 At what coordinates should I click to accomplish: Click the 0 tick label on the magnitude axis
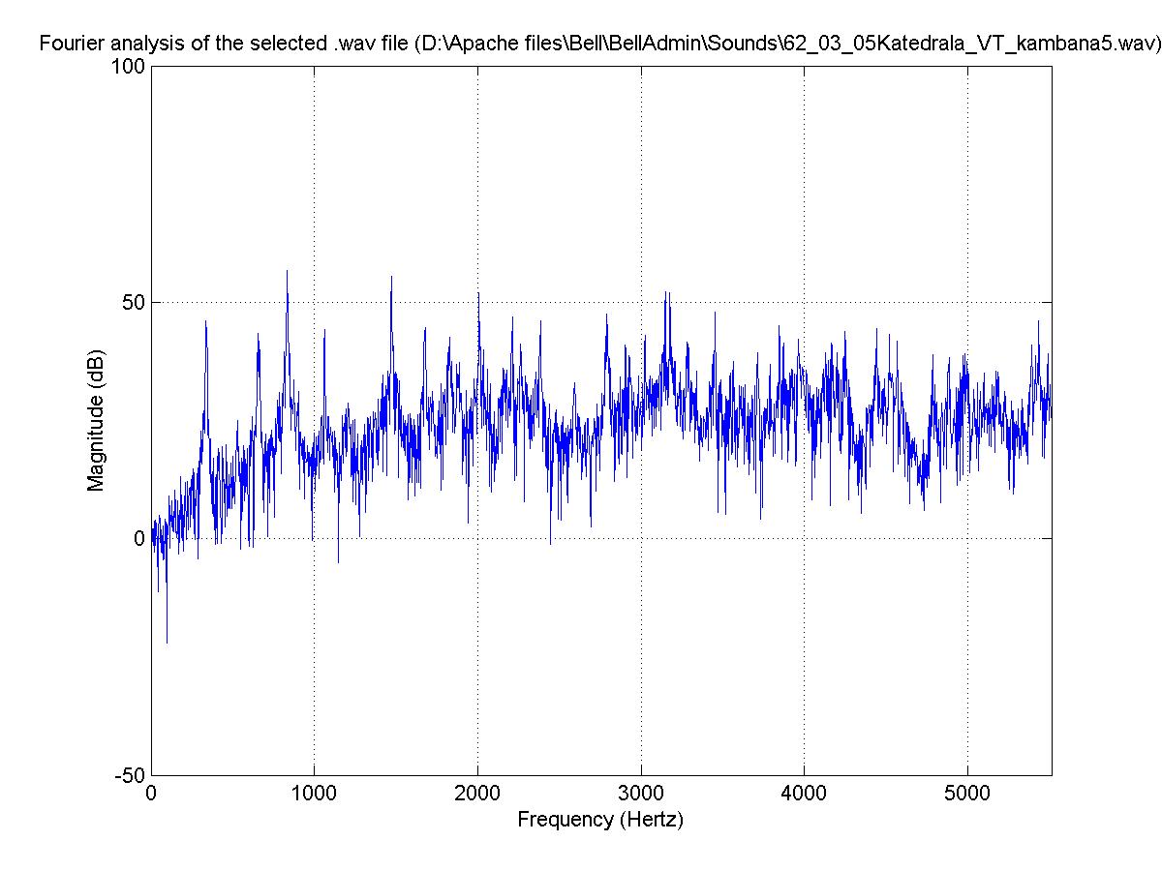138,539
